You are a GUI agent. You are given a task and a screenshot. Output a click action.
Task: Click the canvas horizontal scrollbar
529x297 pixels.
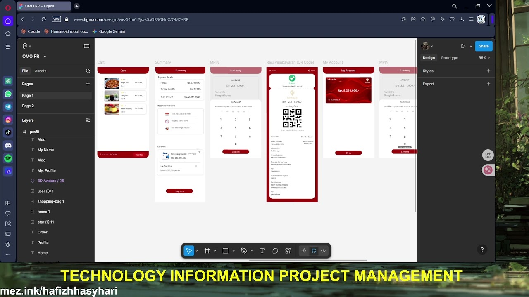click(308, 261)
